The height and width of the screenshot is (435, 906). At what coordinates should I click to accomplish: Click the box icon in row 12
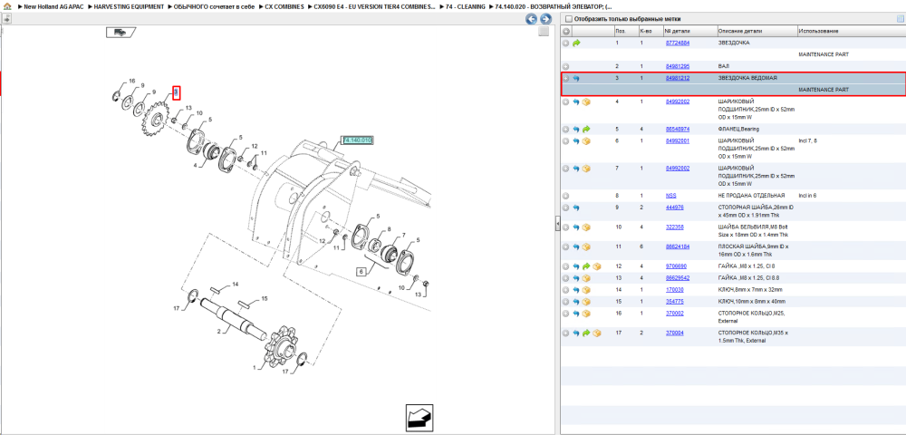[597, 266]
